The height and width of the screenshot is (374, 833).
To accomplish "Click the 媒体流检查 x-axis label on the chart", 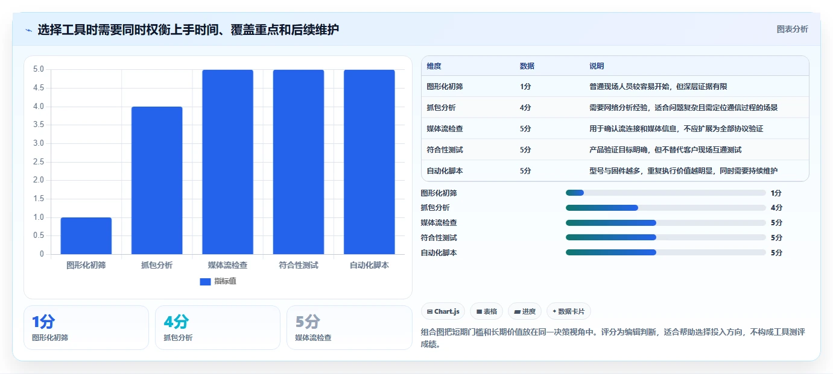I will pyautogui.click(x=227, y=265).
